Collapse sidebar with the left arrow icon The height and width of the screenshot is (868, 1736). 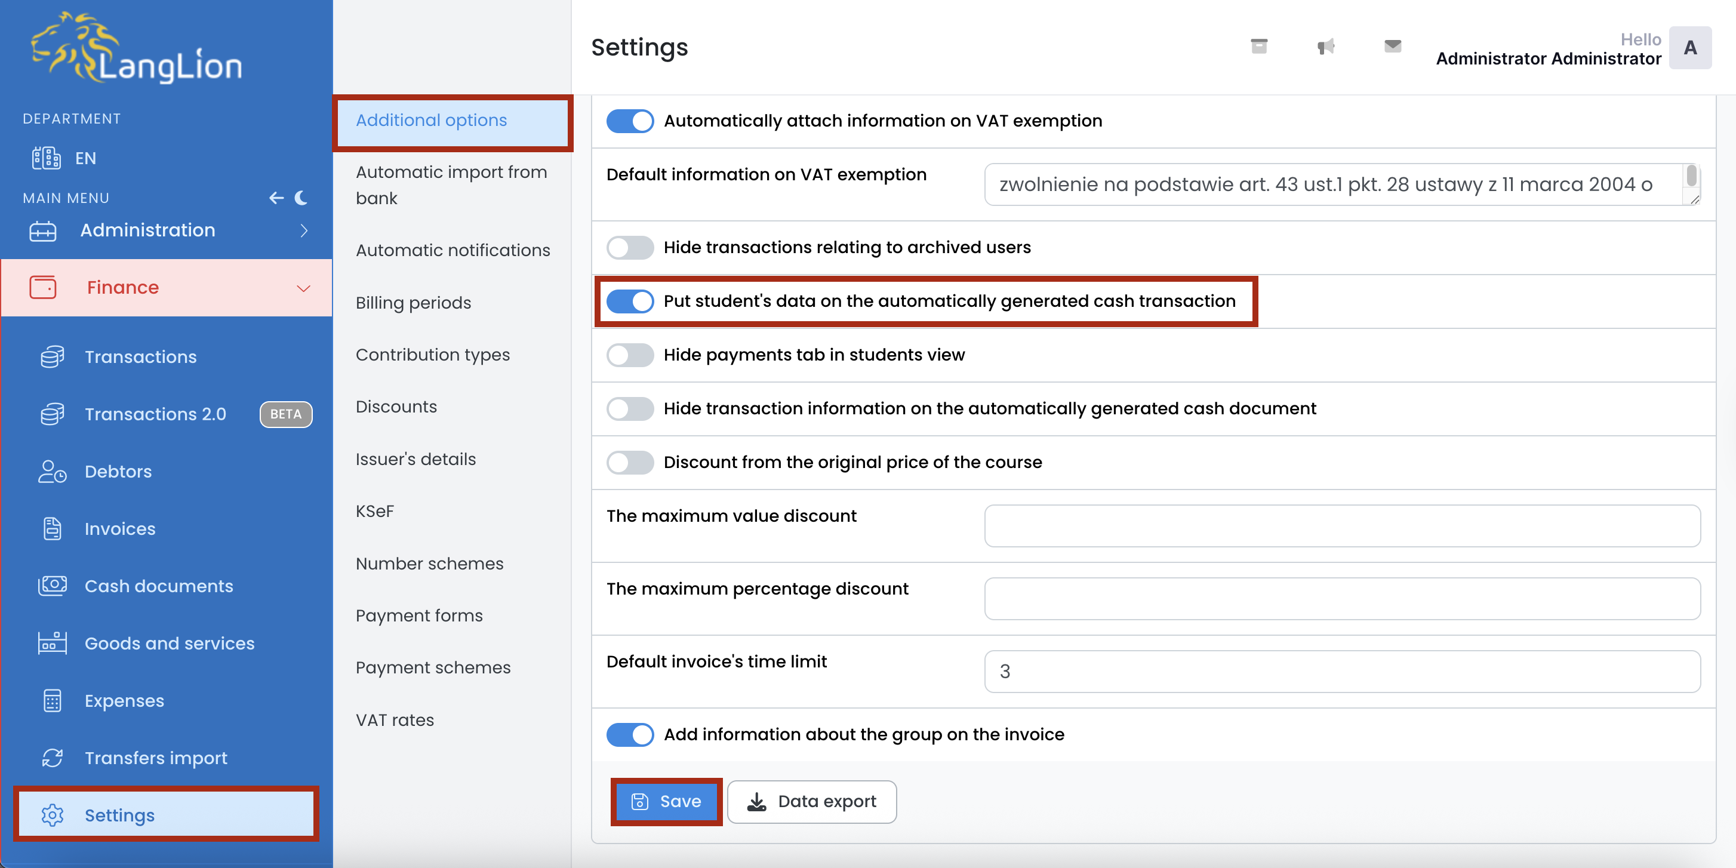pos(276,198)
